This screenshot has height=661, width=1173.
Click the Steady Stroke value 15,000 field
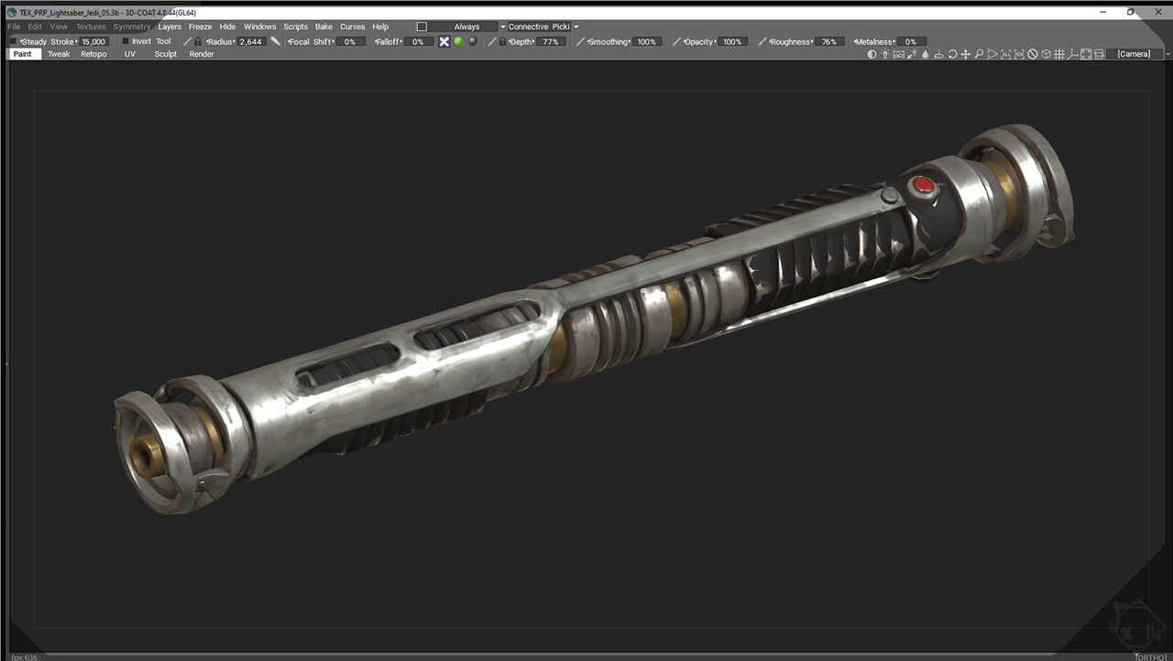pos(94,41)
